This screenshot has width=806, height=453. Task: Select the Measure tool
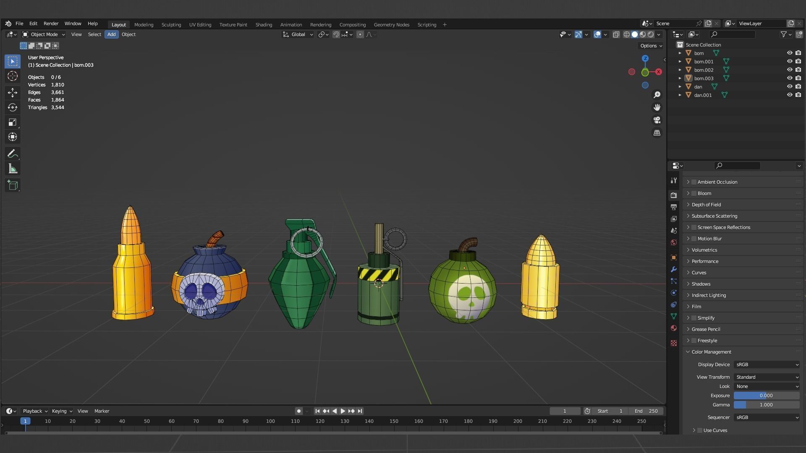(x=13, y=168)
